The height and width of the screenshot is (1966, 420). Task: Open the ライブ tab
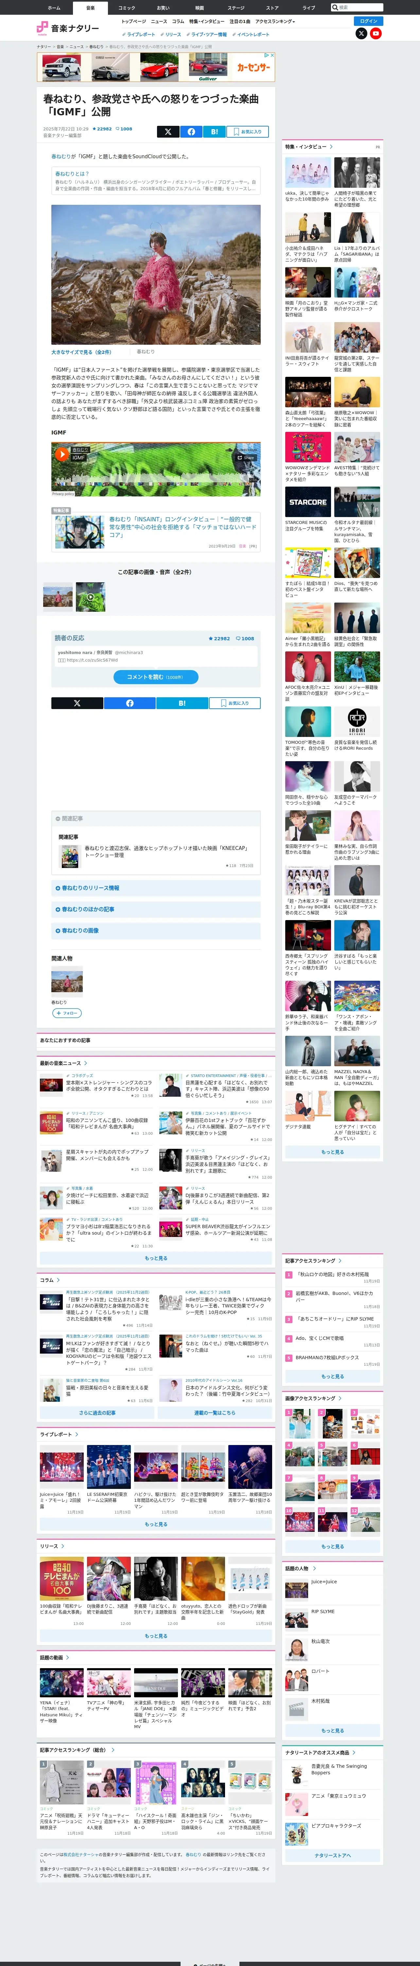point(309,8)
